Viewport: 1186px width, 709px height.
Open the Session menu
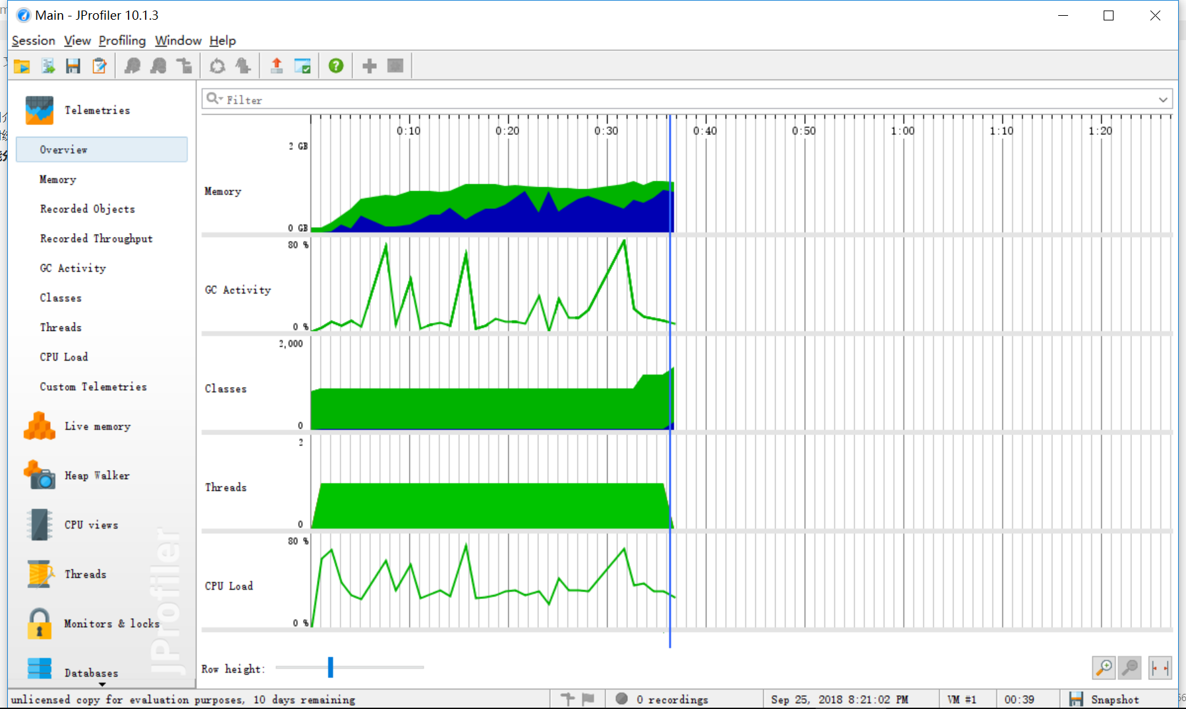(34, 41)
